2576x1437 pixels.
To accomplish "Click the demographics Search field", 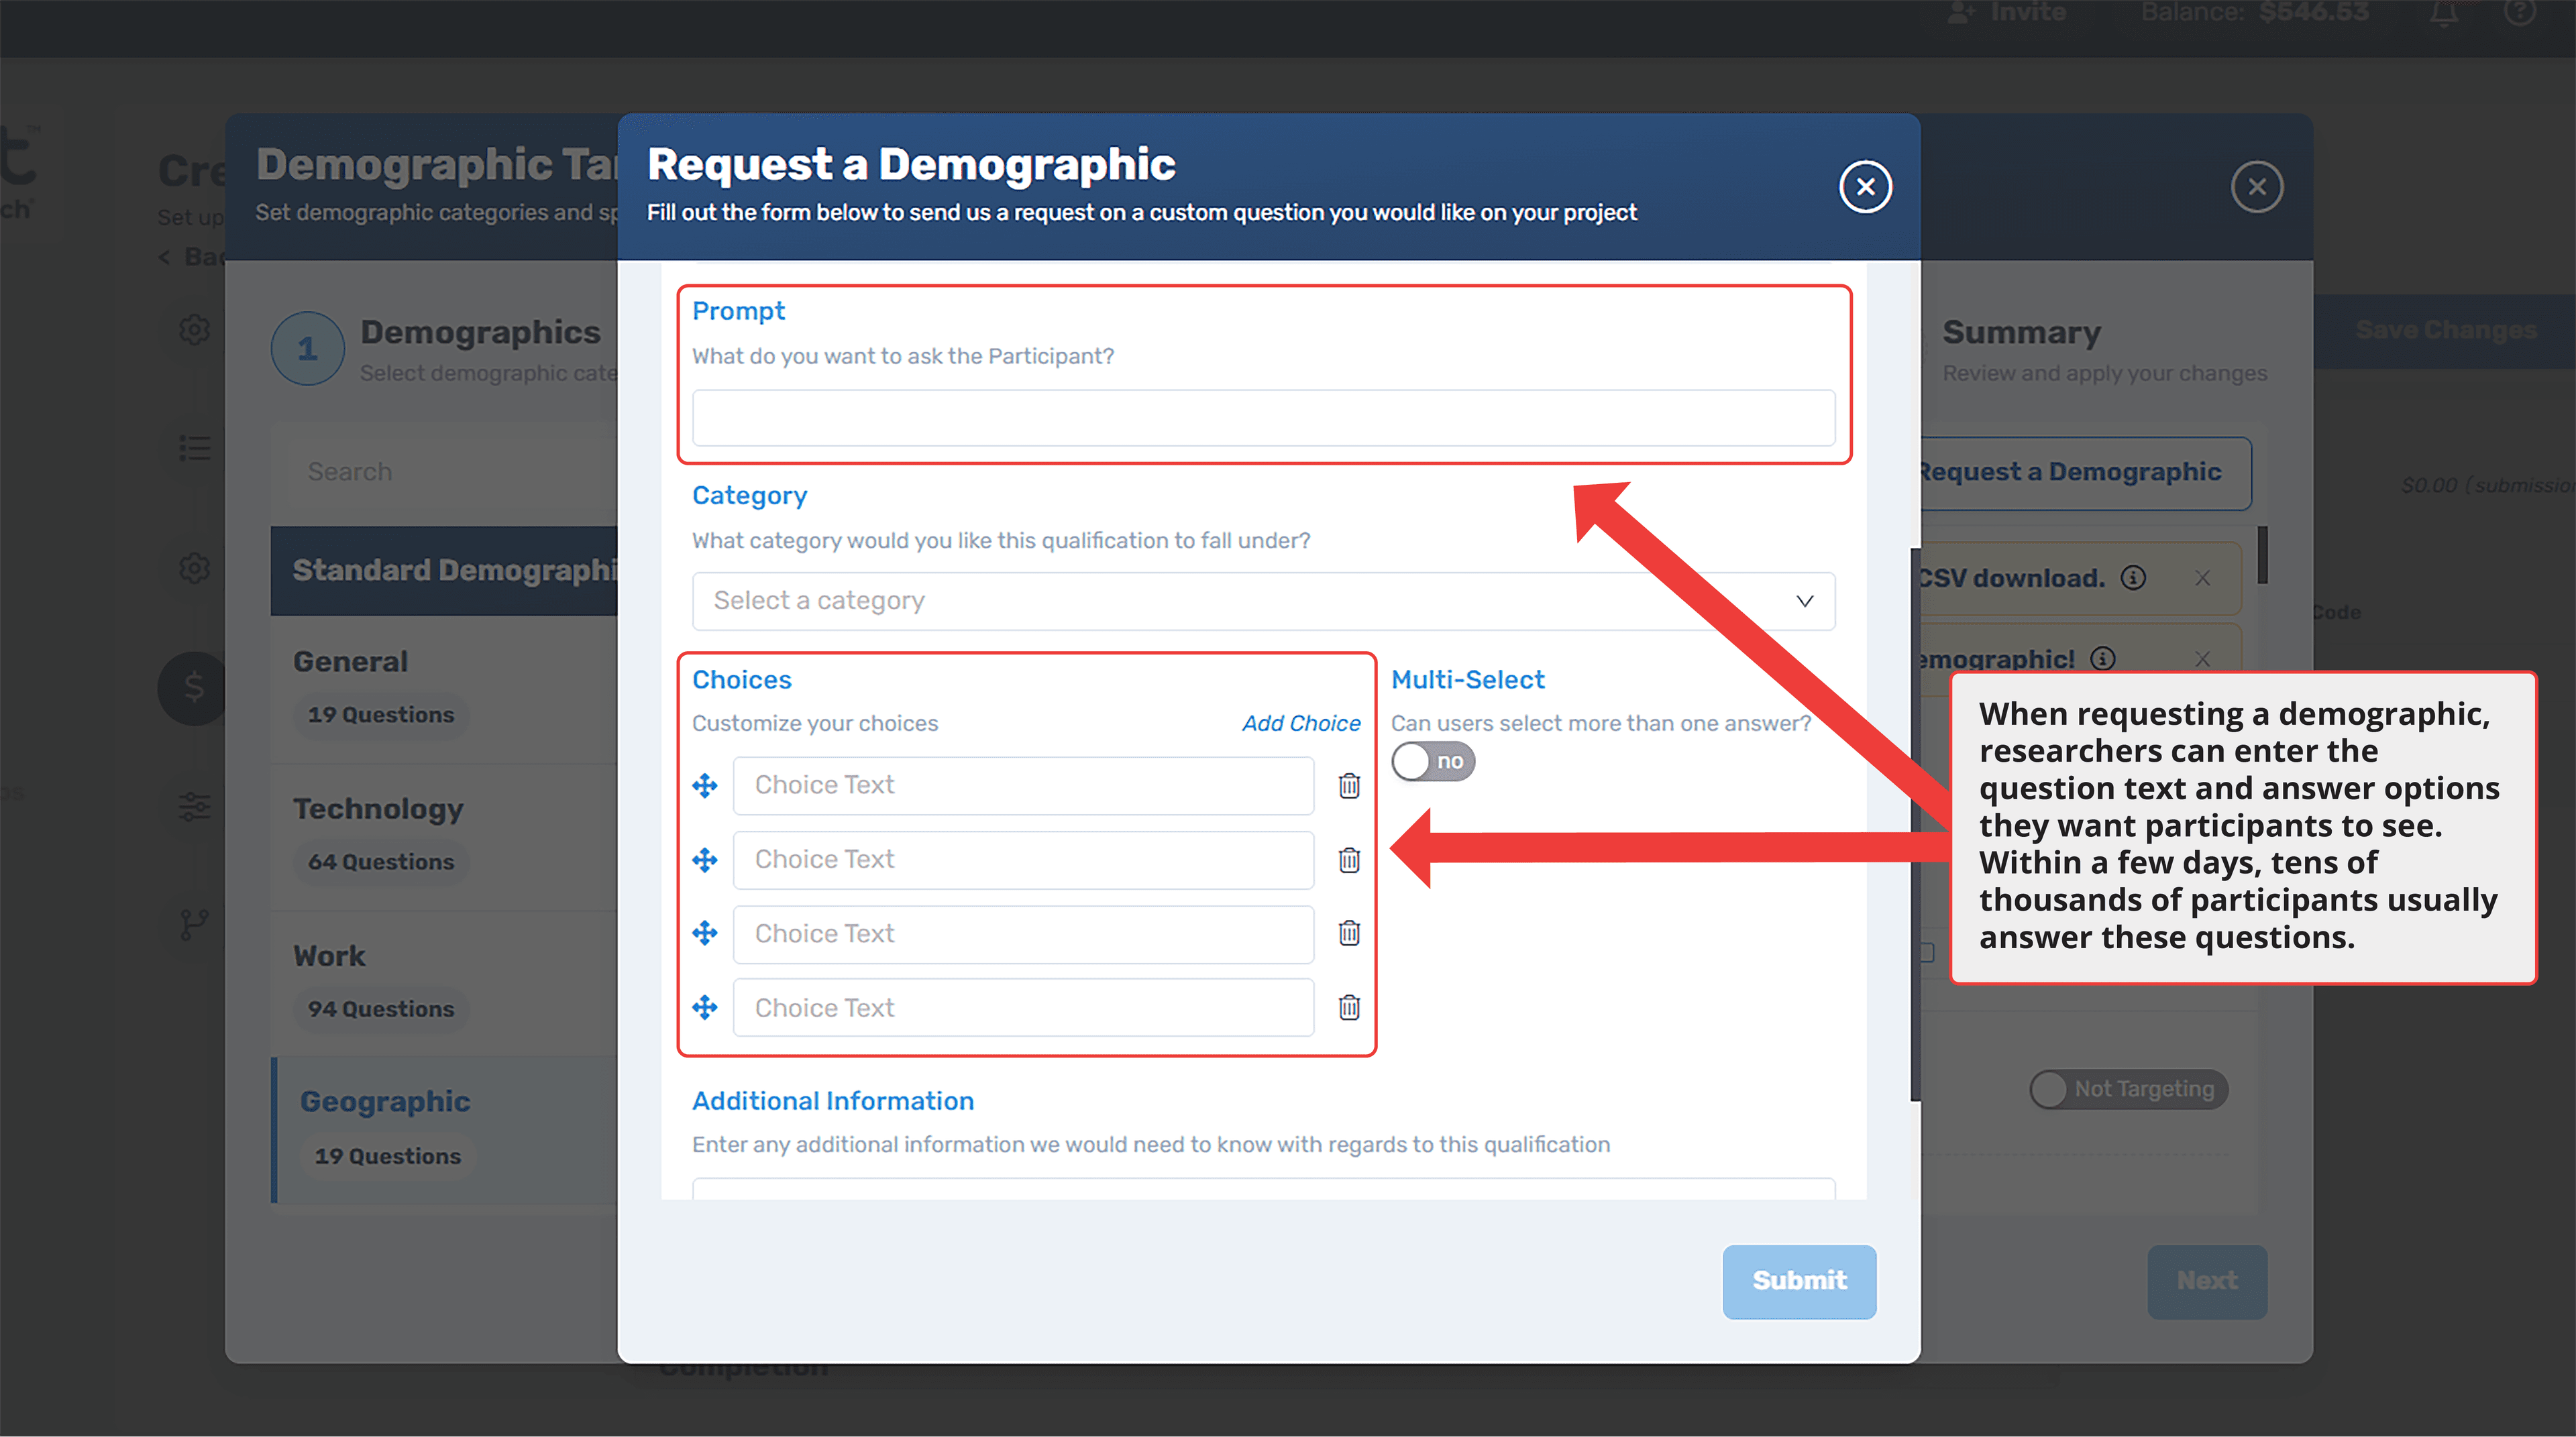I will coord(445,471).
